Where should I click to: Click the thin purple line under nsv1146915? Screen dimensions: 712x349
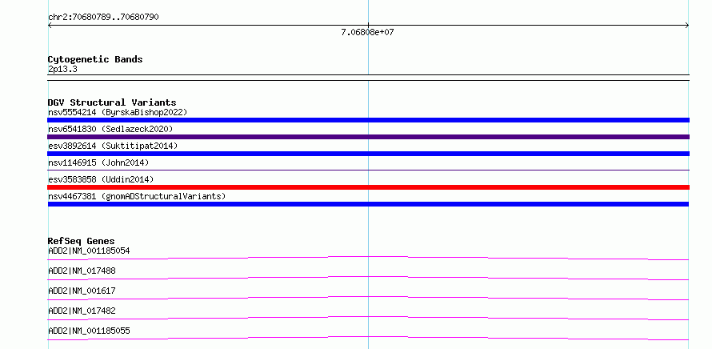tap(368, 170)
